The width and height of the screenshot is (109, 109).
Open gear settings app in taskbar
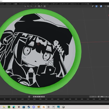[x=49, y=107]
